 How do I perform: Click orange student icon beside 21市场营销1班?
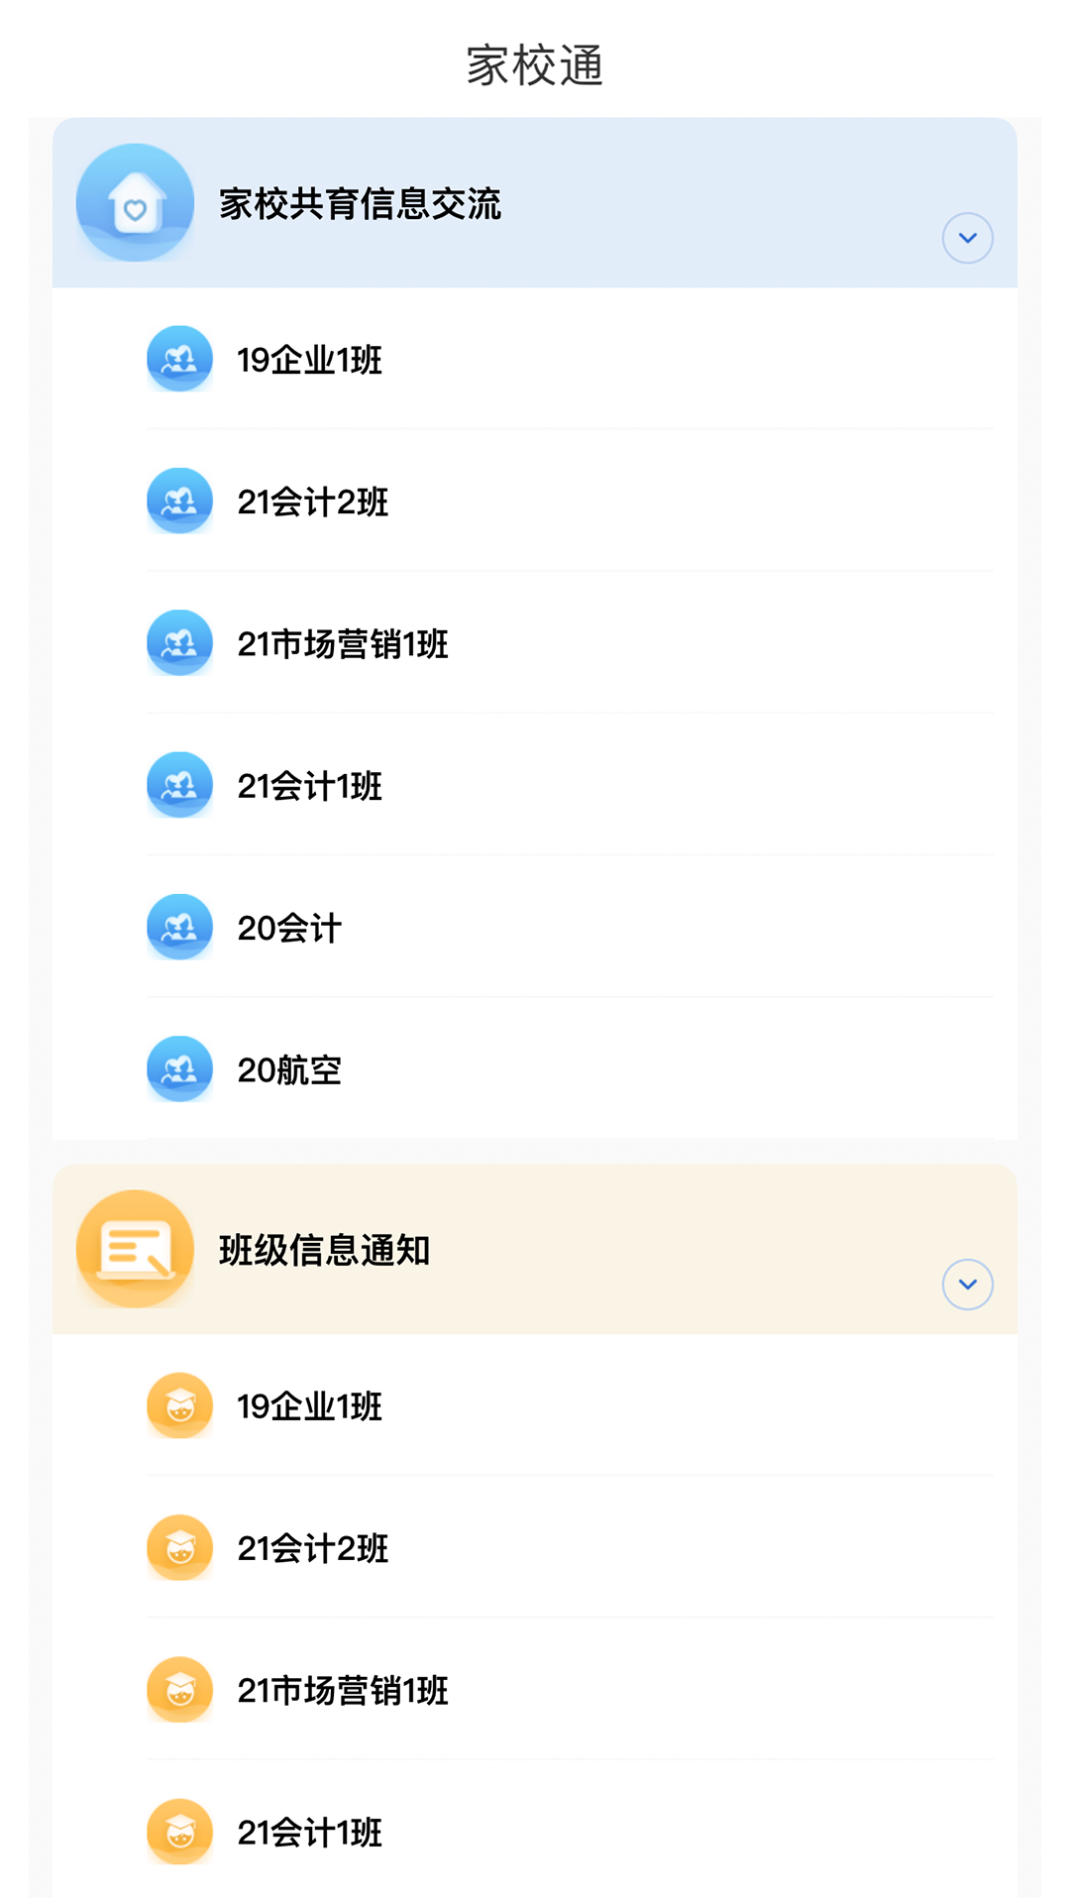click(x=179, y=1690)
